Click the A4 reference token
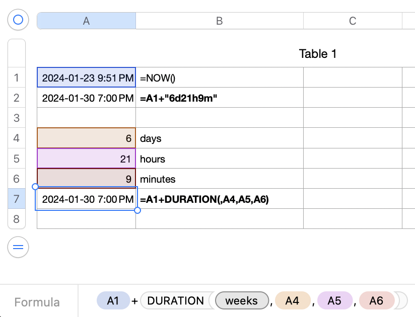415x317 pixels. (292, 301)
